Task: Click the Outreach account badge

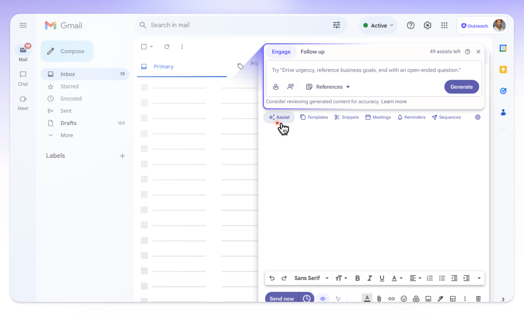Action: pos(482,26)
